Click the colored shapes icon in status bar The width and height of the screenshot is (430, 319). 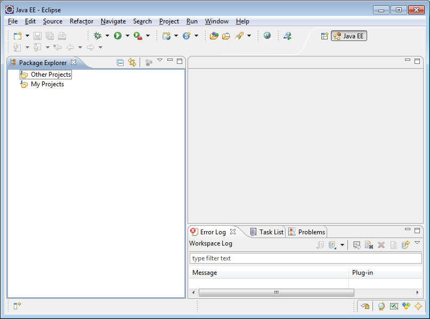tap(406, 306)
